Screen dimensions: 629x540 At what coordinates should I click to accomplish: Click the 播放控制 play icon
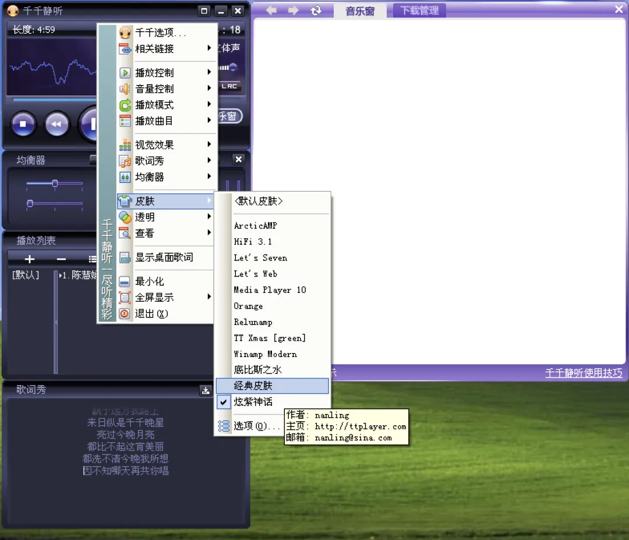click(125, 73)
